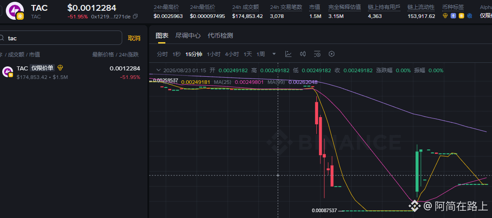The width and height of the screenshot is (492, 218).
Task: Click the 0.00087537 low price marker
Action: [324, 210]
